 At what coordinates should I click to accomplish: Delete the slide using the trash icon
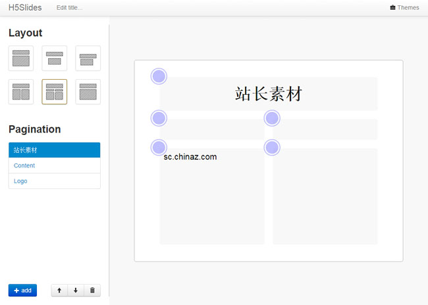coord(92,291)
